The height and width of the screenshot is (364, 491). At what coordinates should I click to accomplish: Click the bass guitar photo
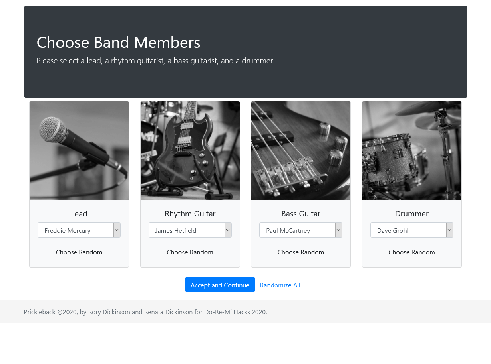301,151
